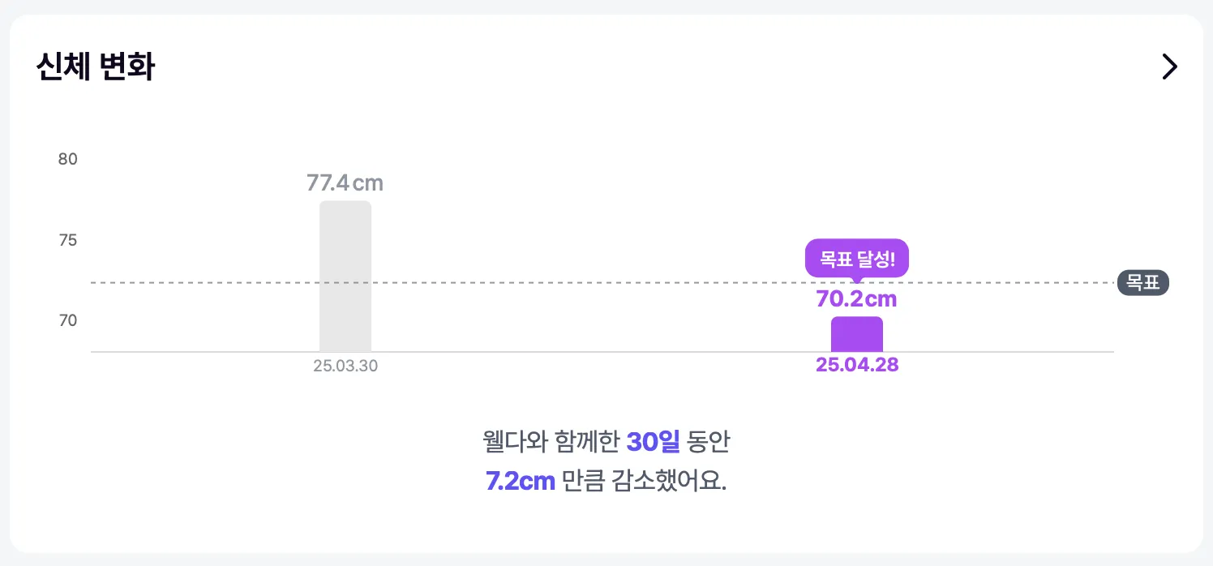Click the 동안 text in summary

[709, 442]
